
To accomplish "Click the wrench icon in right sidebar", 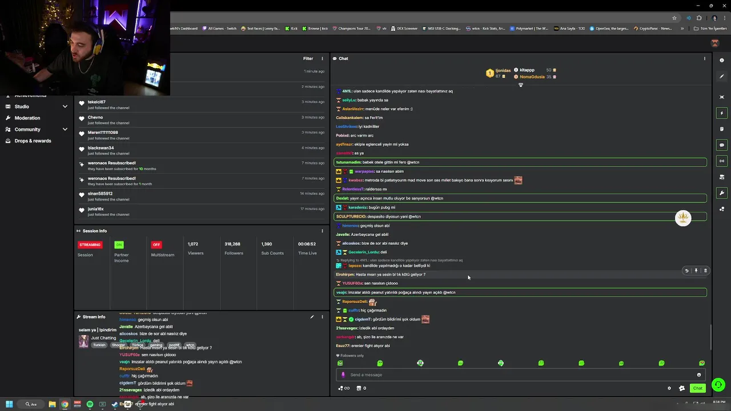I will click(722, 193).
